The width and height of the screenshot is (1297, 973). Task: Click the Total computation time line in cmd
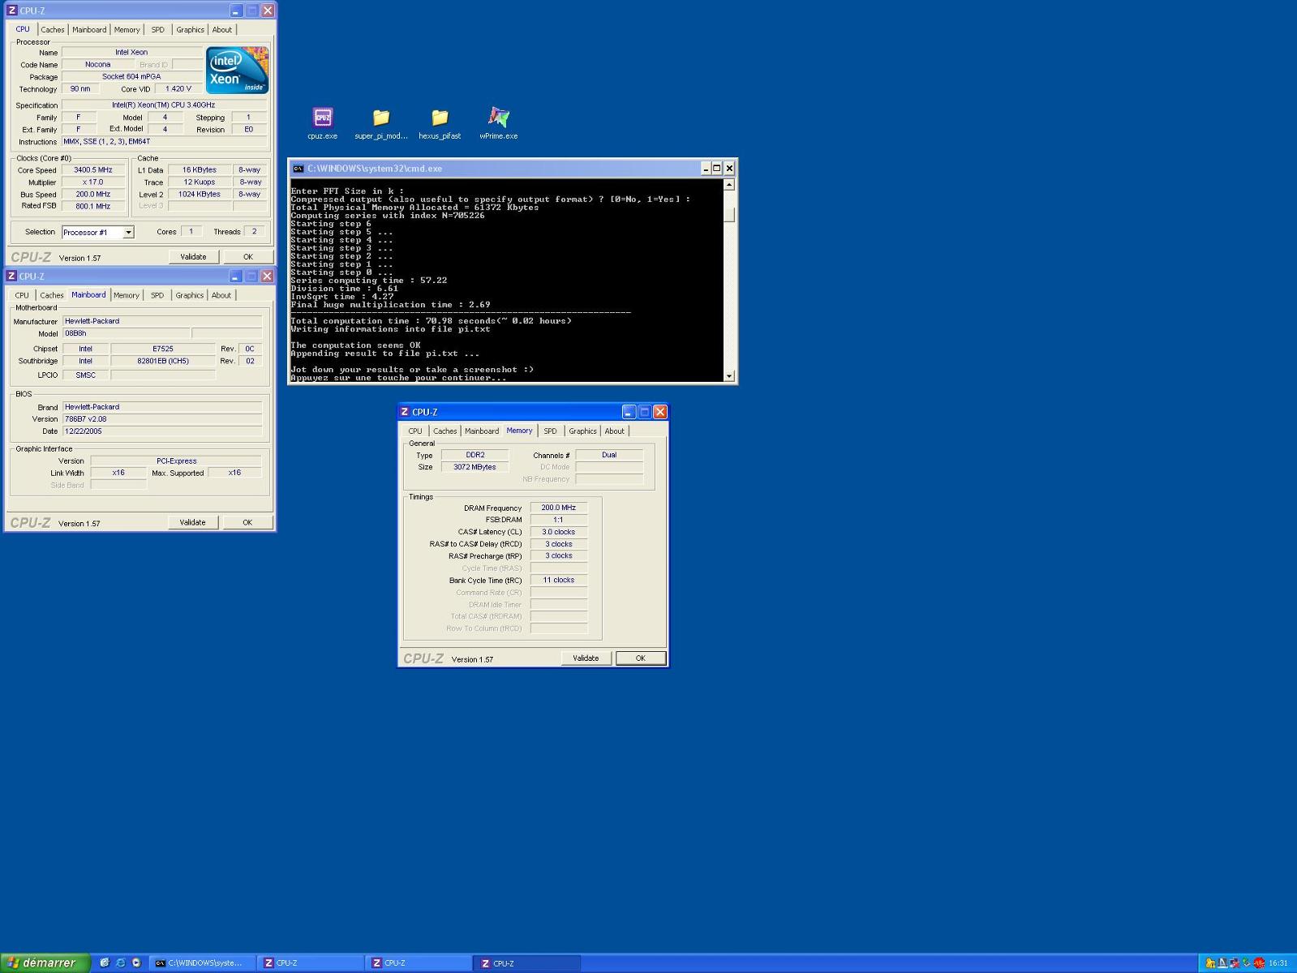point(432,321)
